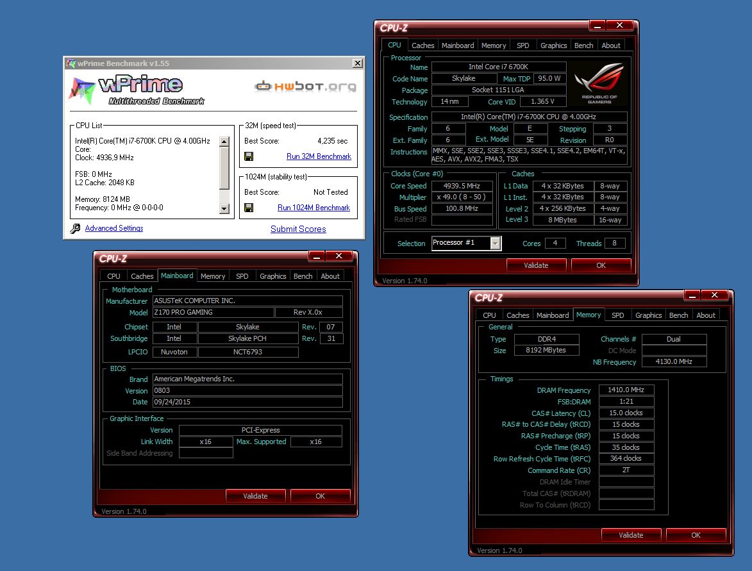752x571 pixels.
Task: Click the Bus Speed 100.8 MHz value
Action: coord(462,208)
